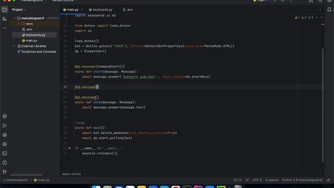The width and height of the screenshot is (334, 188).
Task: Collapse the menuAiogram3 project root
Action: 14,18
